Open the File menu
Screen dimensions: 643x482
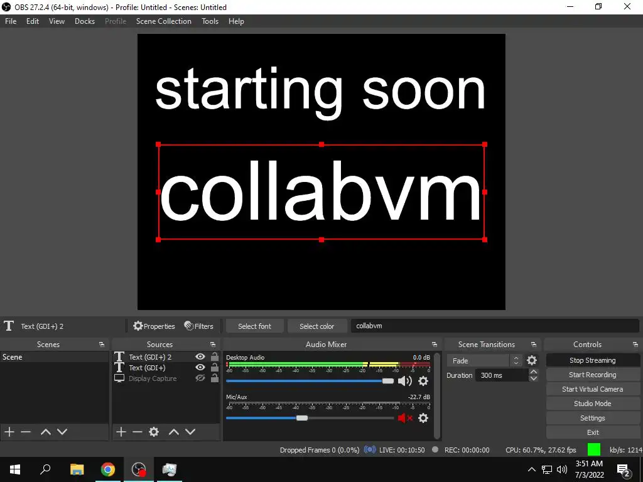click(x=11, y=21)
